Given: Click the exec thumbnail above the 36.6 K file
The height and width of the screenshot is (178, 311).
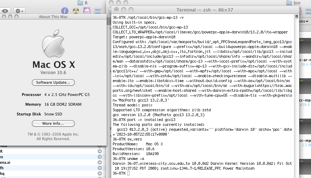Looking at the screenshot, I should click(x=305, y=46).
